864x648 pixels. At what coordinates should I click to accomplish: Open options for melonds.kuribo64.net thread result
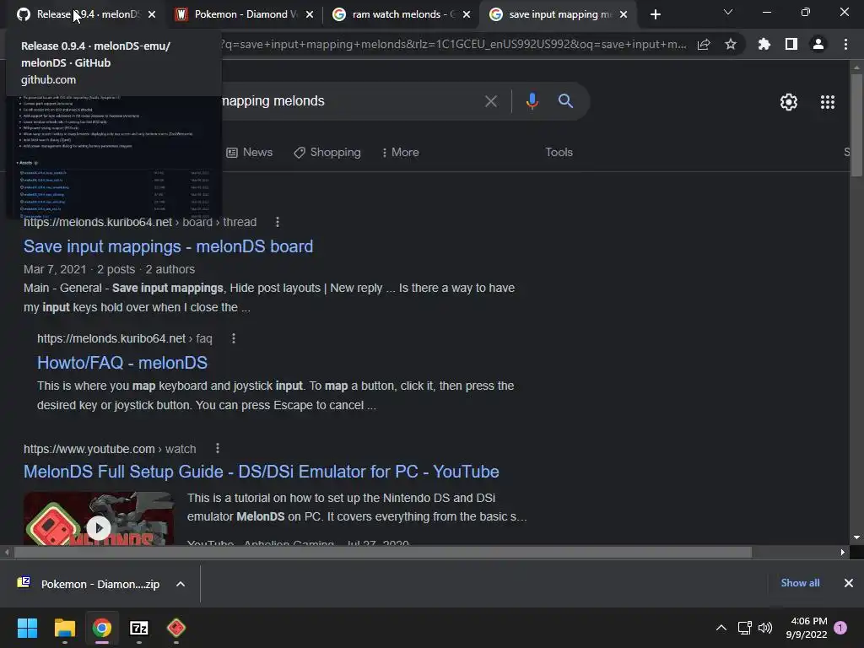click(277, 222)
